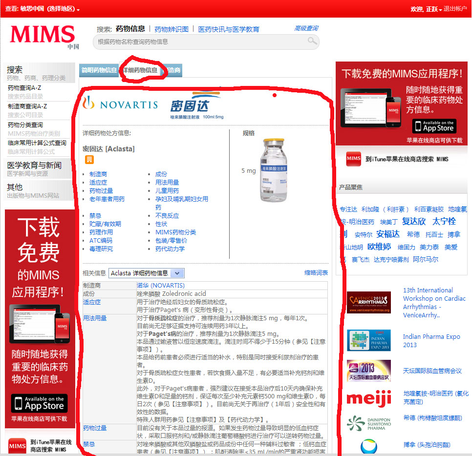
Task: Click the Venice Arrhythmias 2013 logo
Action: coord(369,302)
